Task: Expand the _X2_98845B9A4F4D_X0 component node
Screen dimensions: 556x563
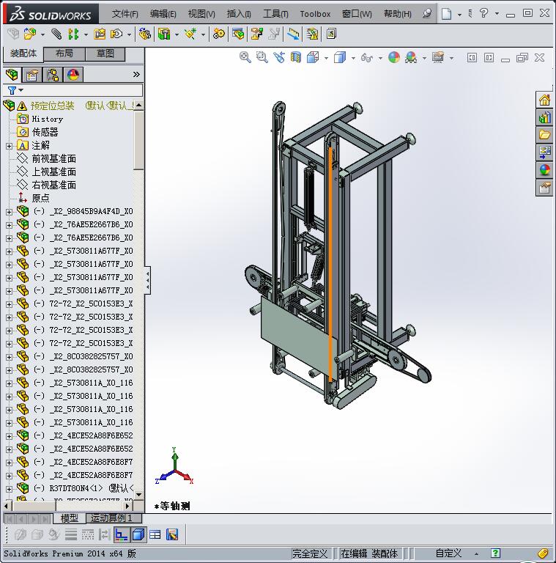Action: coord(9,212)
